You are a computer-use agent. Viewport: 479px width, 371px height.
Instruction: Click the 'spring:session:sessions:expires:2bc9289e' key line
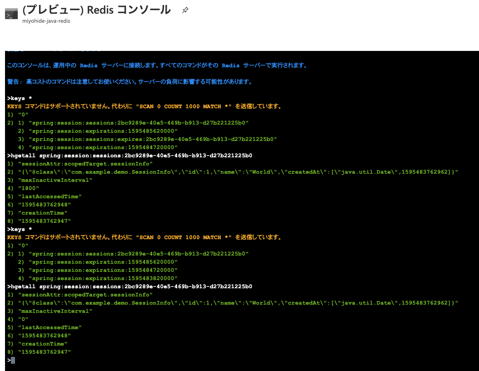tap(147, 139)
